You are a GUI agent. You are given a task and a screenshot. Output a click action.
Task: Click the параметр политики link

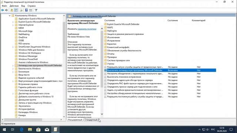point(87,29)
